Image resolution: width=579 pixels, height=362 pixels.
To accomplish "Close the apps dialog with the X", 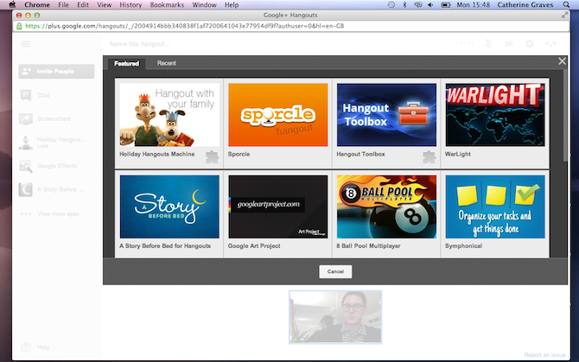I will [x=562, y=61].
